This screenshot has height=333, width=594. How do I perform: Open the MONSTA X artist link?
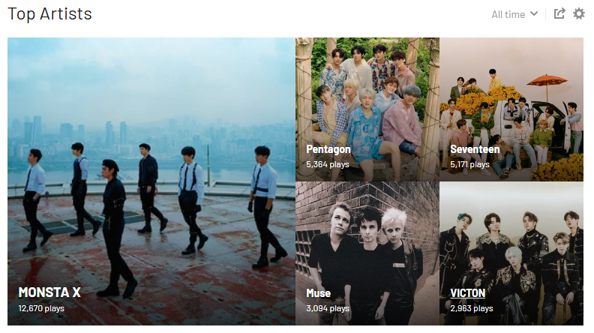tap(49, 292)
